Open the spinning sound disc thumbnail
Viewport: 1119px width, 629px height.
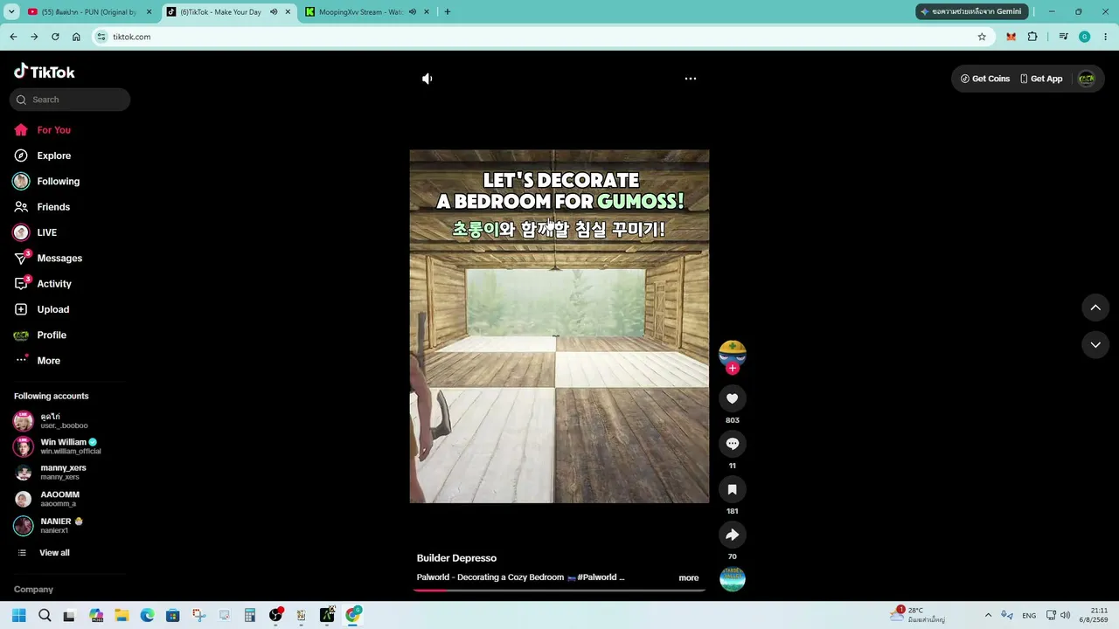[733, 579]
